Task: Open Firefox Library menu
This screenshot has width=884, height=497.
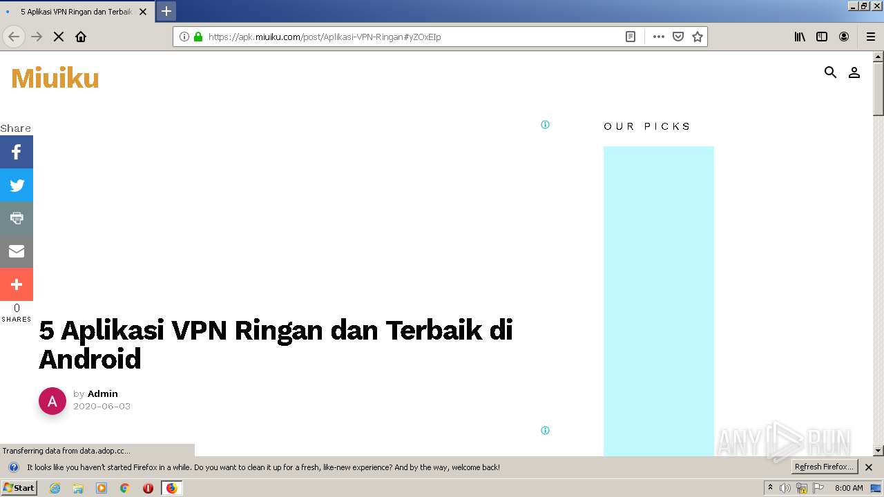Action: pos(800,37)
